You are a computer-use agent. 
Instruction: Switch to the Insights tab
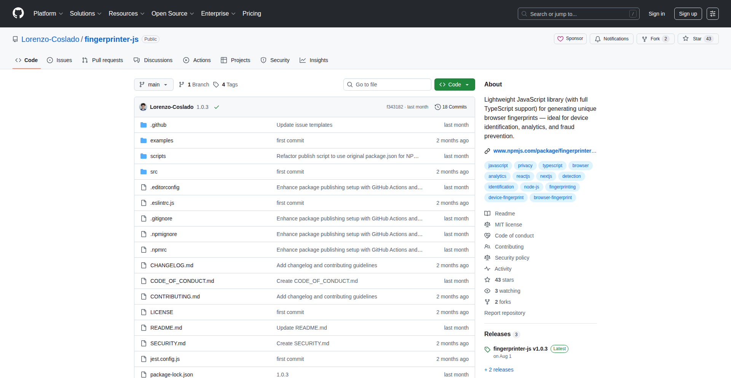click(314, 60)
